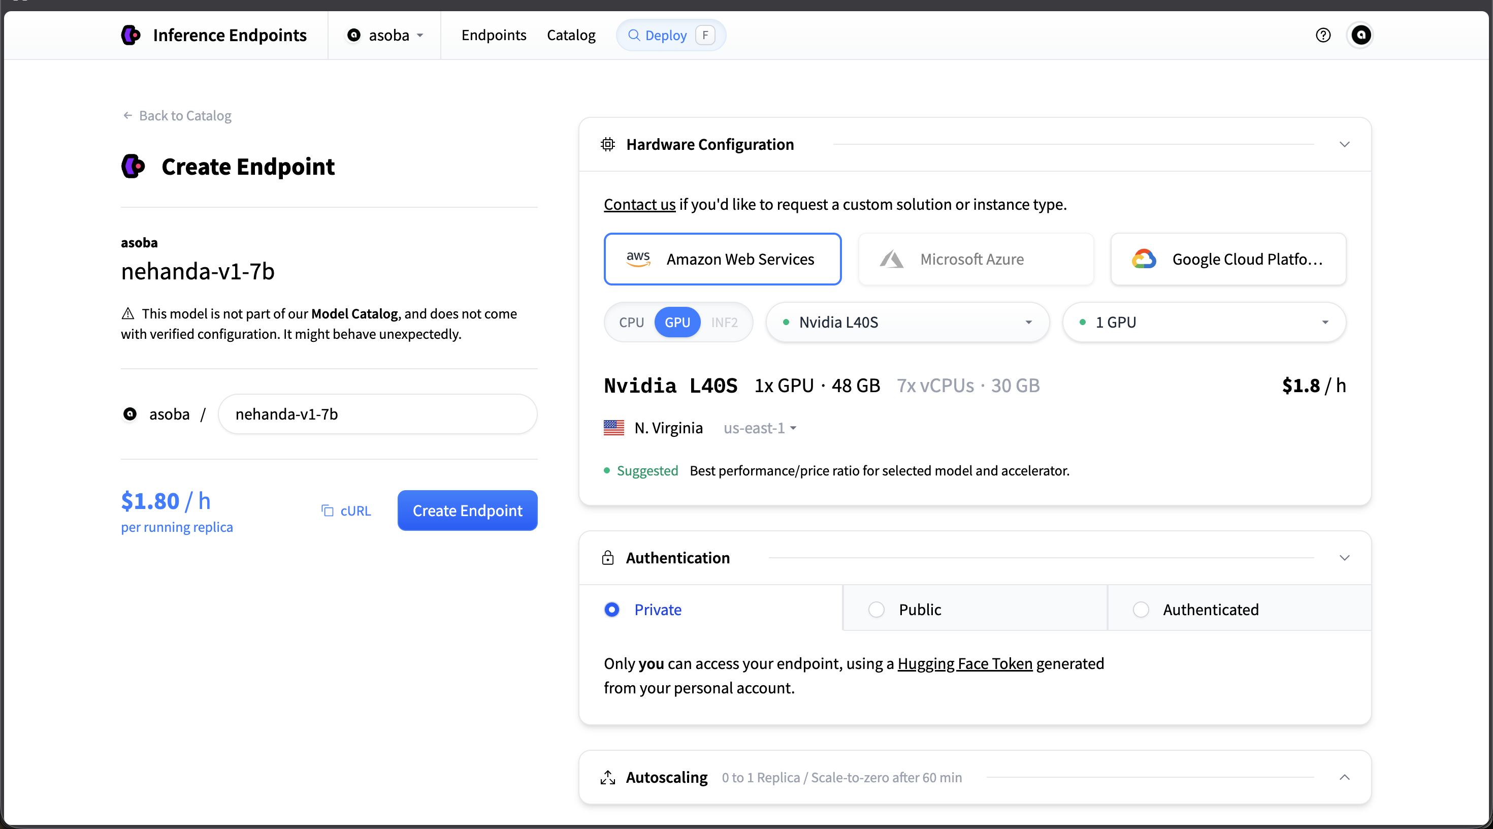Screen dimensions: 1493x829
Task: Click the Authentication lock icon
Action: tap(607, 558)
